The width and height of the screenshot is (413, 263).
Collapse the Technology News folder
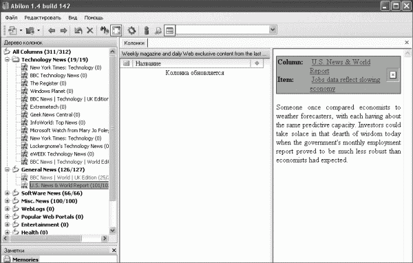7,60
